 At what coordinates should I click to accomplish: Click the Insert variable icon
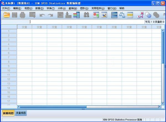point(104,15)
